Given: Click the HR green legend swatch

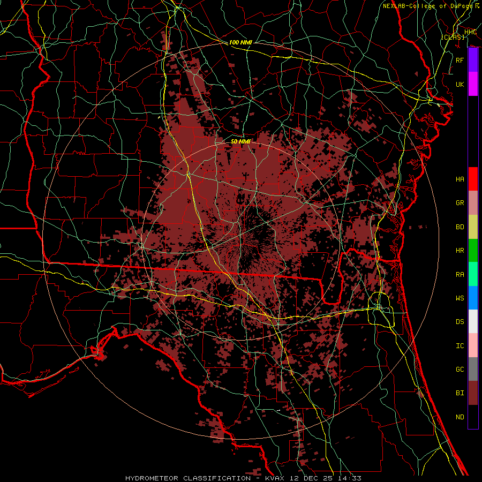Looking at the screenshot, I should coord(473,250).
